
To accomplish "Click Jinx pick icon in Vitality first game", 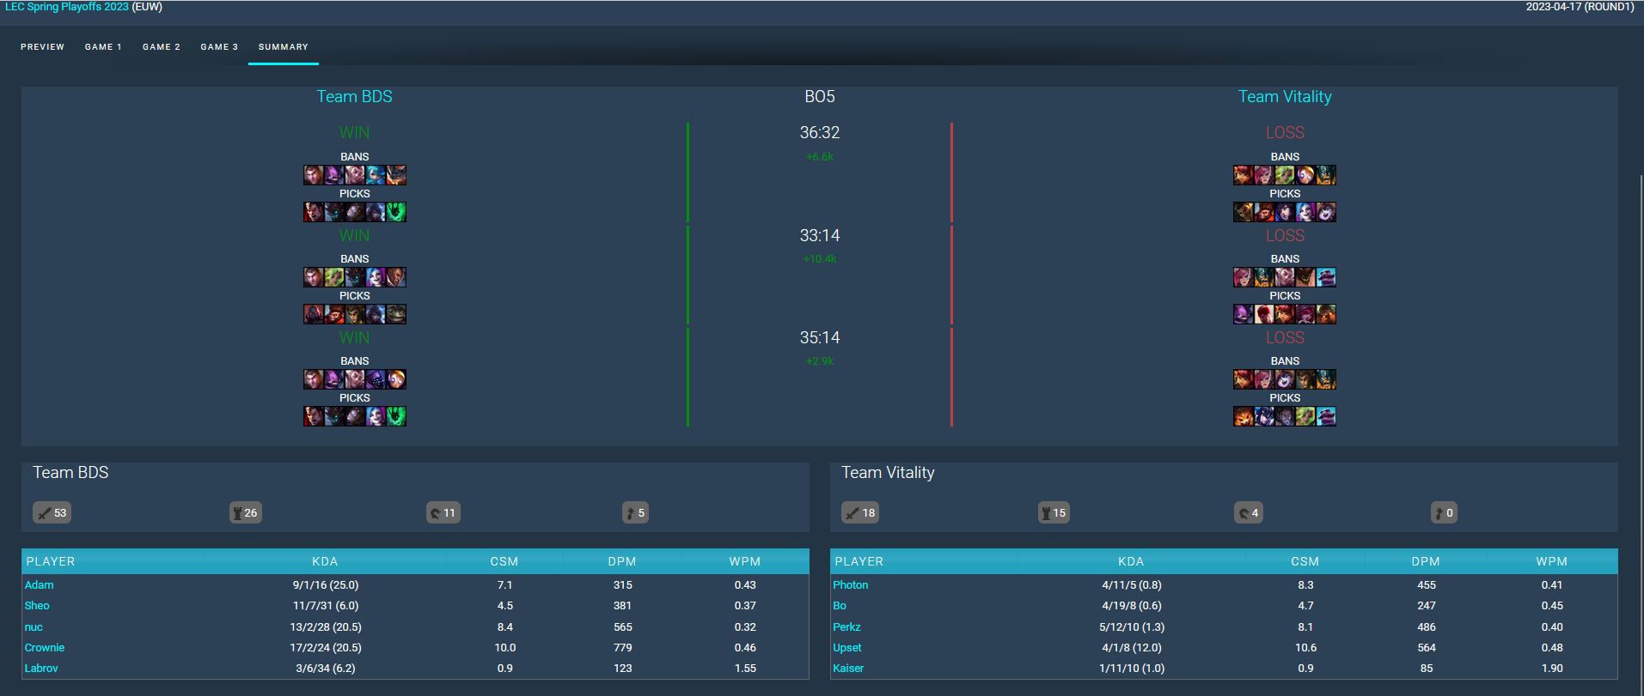I will pos(1305,212).
